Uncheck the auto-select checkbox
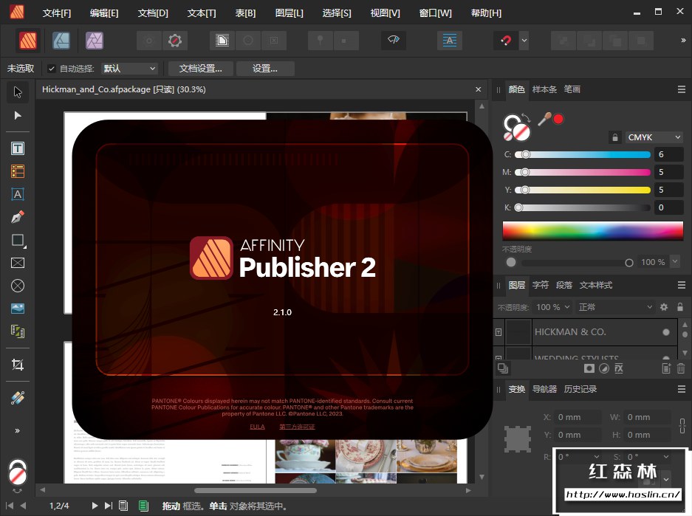 (x=52, y=69)
